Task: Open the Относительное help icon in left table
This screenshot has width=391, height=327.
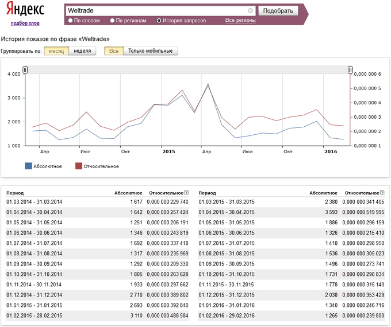Action: 186,193
